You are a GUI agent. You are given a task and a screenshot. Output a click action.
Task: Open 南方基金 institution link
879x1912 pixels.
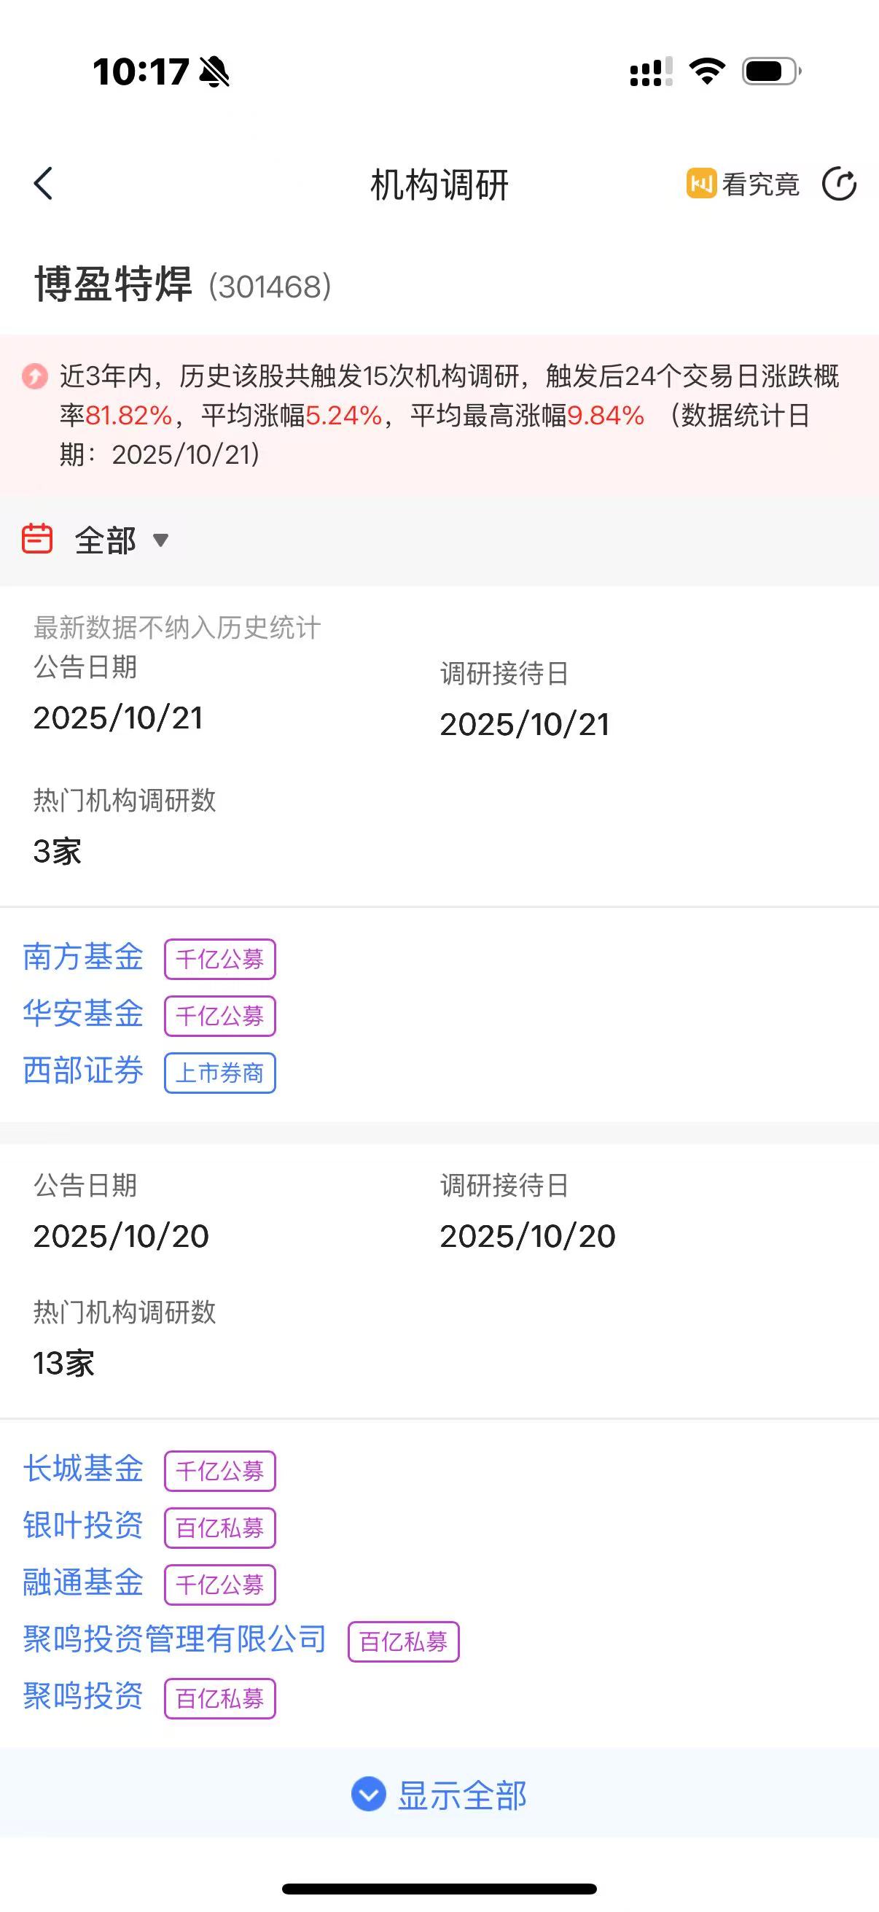83,957
